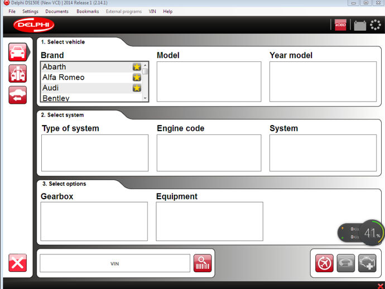Open the Bookmarks menu
Viewport: 385px width, 289px height.
[88, 11]
